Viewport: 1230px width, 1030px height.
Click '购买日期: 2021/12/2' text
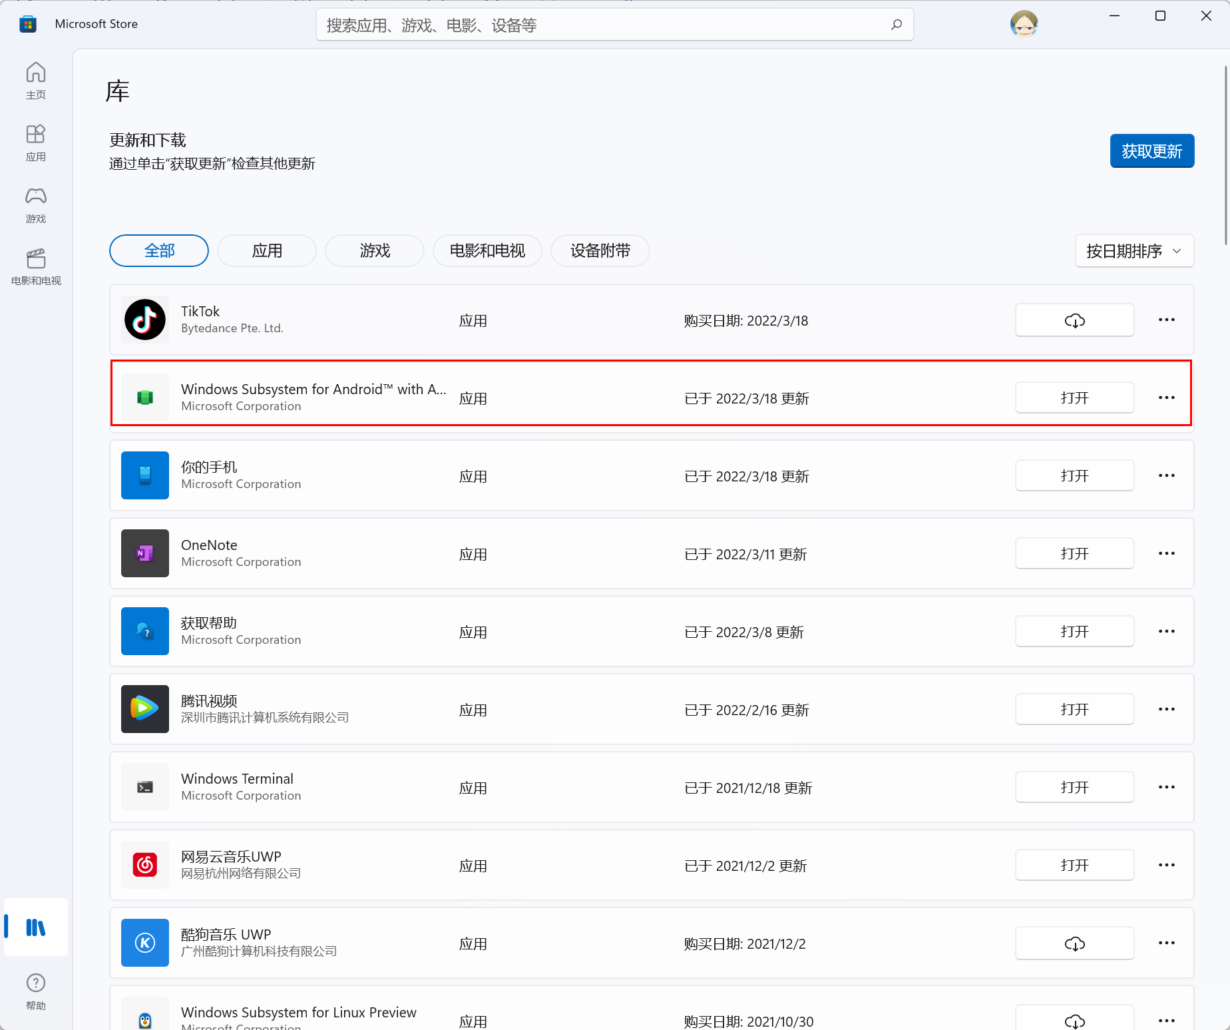coord(745,943)
